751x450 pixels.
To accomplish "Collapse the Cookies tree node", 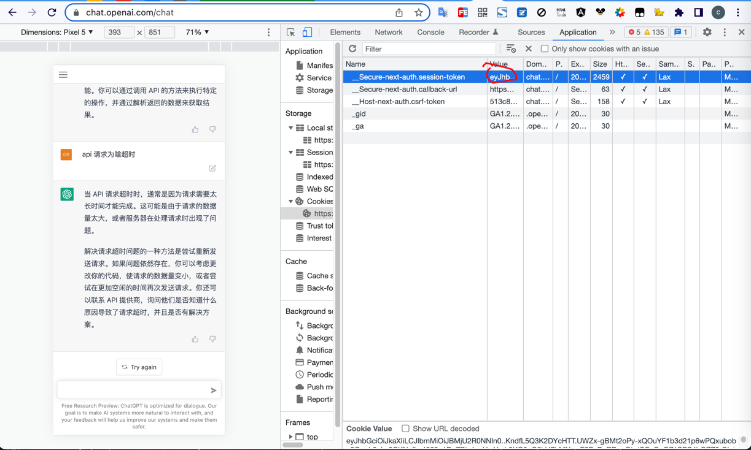I will pos(290,201).
